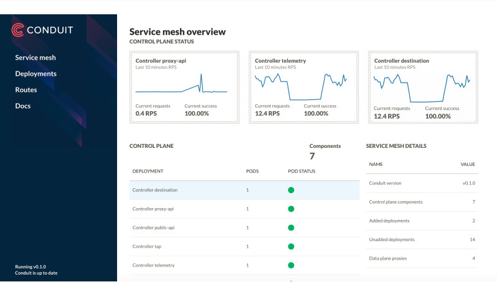Click green status dot for Controller public-api

pos(291,227)
